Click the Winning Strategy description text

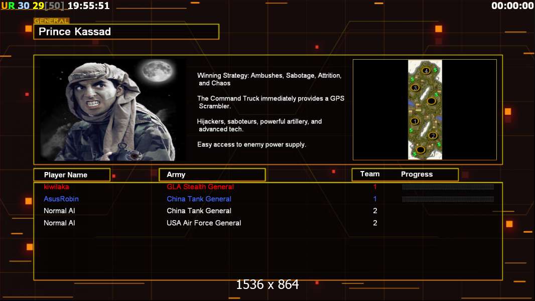pos(269,79)
